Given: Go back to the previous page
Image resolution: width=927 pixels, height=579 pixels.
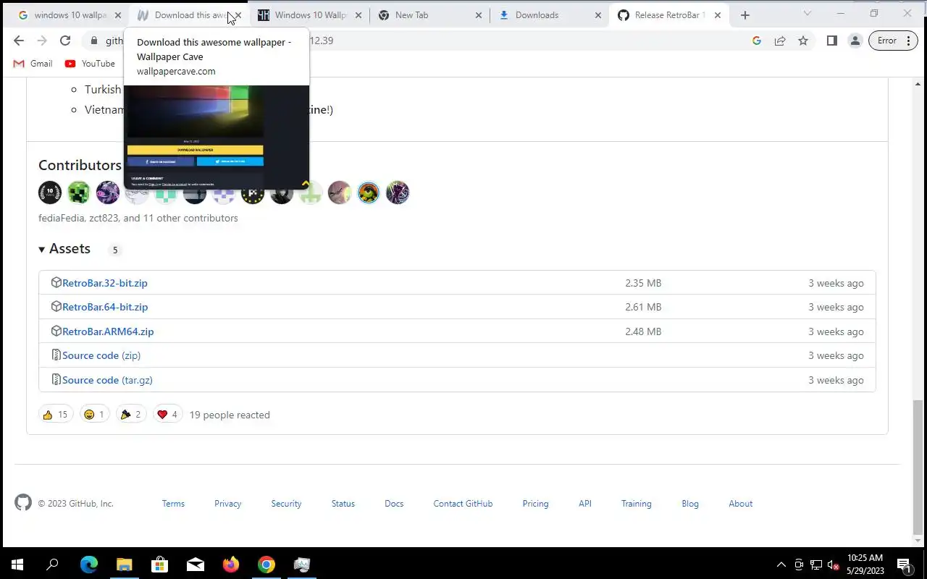Looking at the screenshot, I should coord(19,41).
